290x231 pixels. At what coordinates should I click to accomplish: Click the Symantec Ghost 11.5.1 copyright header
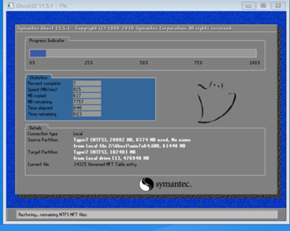point(125,28)
